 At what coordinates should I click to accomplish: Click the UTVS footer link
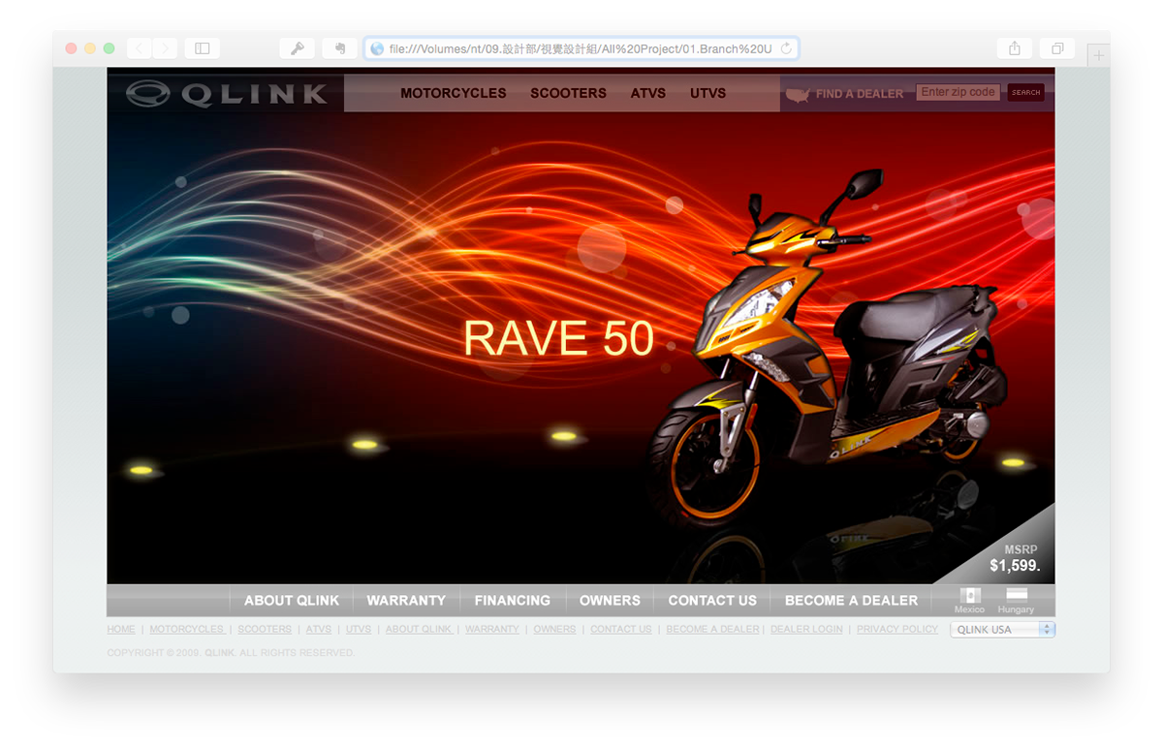[359, 629]
